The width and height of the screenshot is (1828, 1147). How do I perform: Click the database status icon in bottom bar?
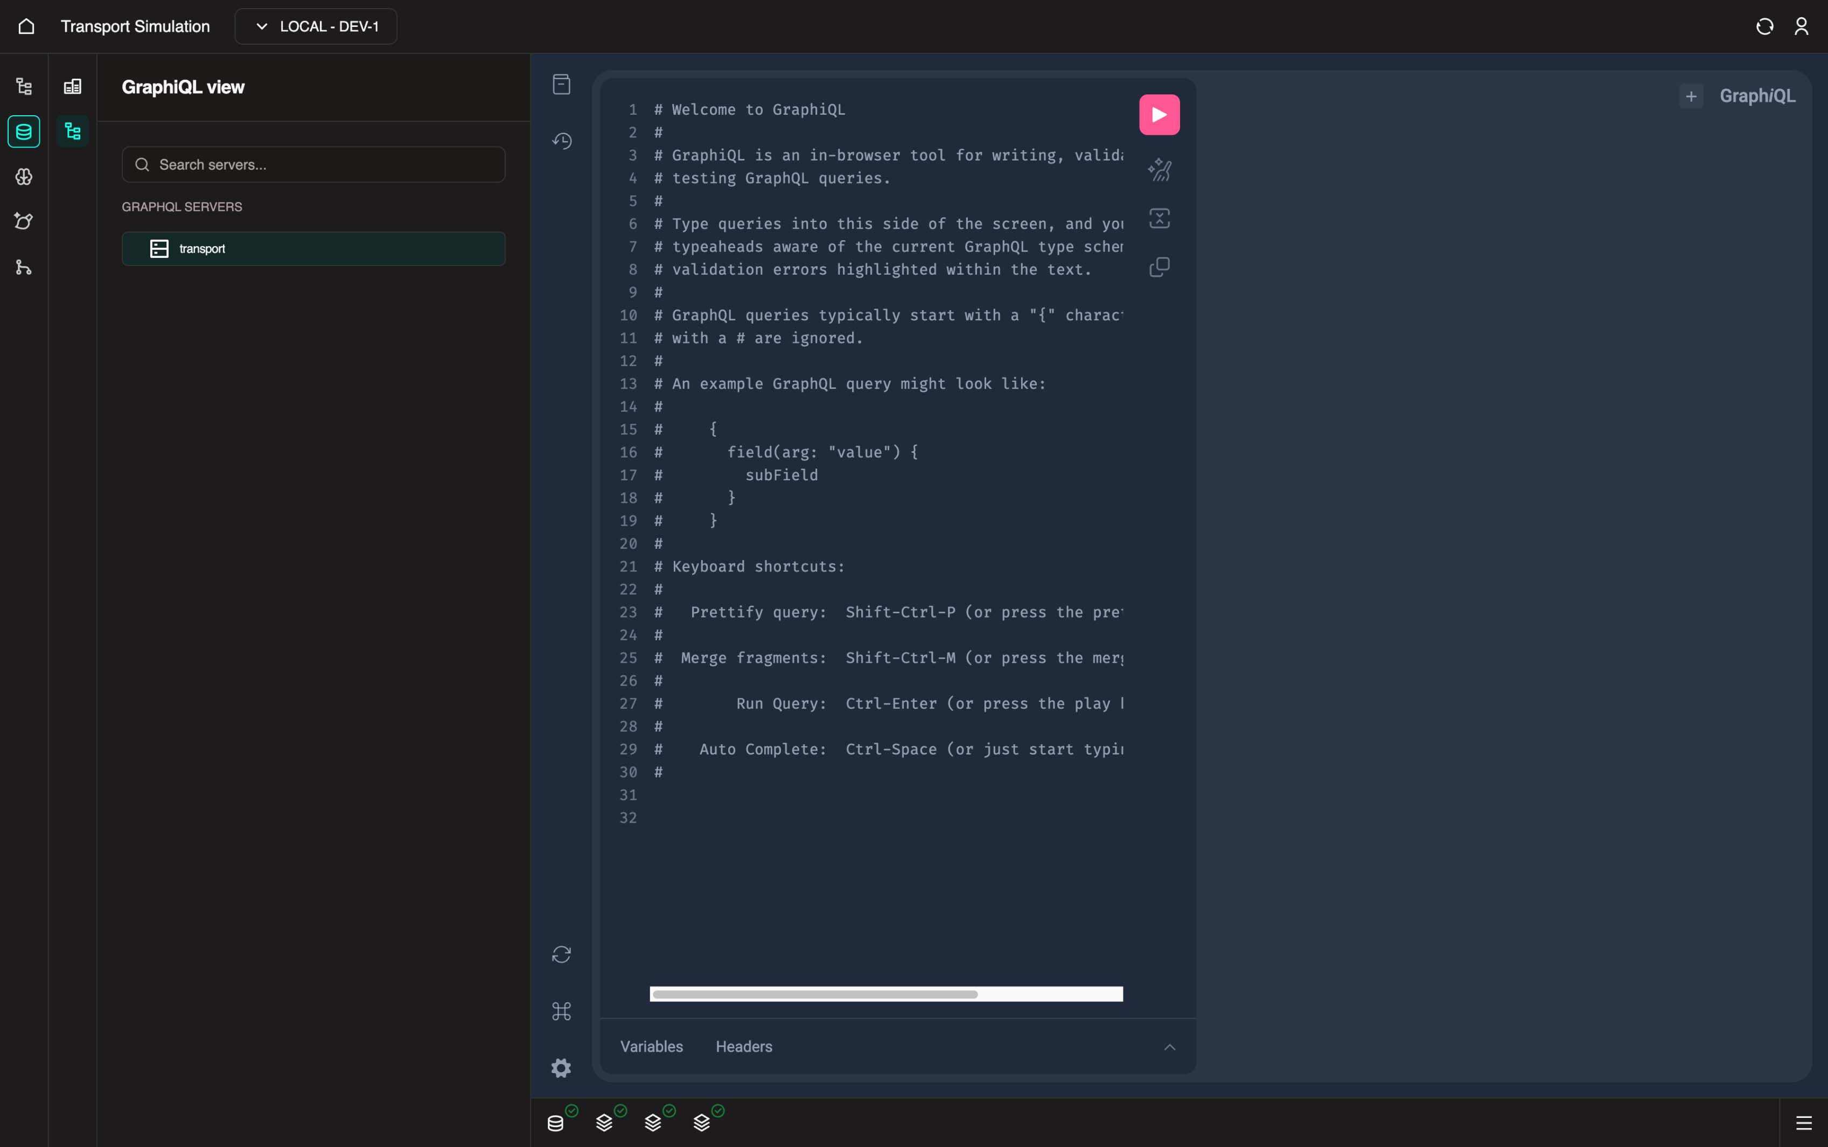pyautogui.click(x=556, y=1123)
